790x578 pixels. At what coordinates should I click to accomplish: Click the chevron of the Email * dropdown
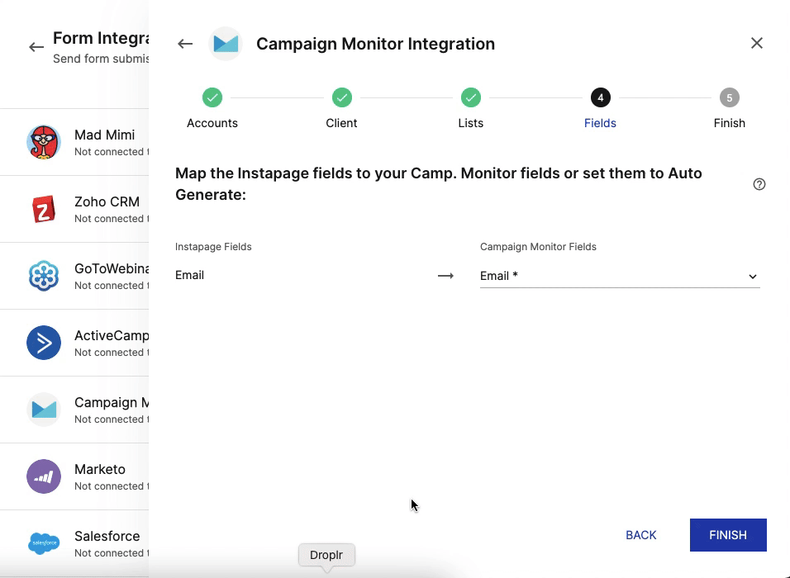point(752,277)
